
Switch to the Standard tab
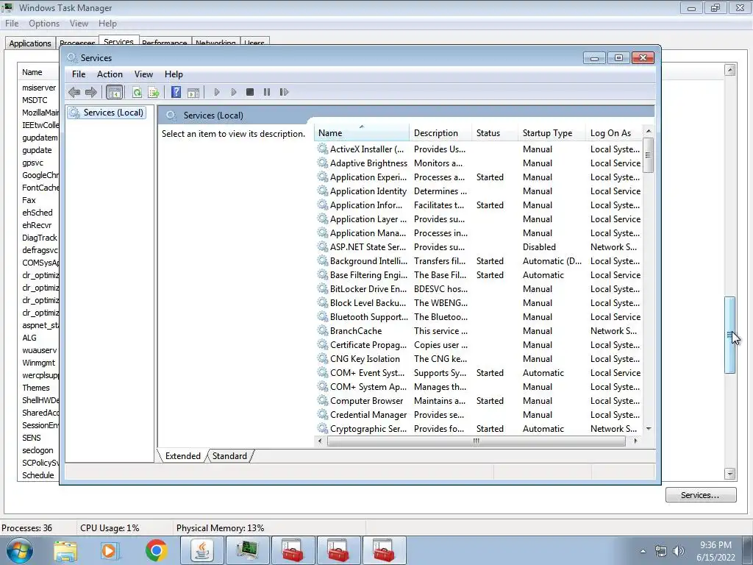[229, 456]
